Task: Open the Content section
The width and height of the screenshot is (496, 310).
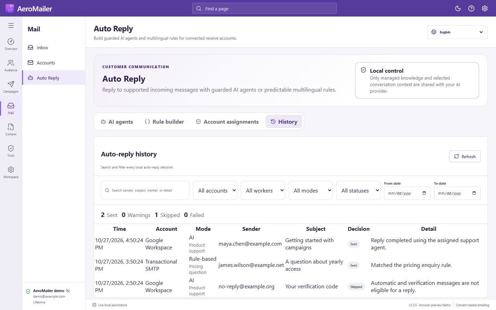Action: coord(11,130)
